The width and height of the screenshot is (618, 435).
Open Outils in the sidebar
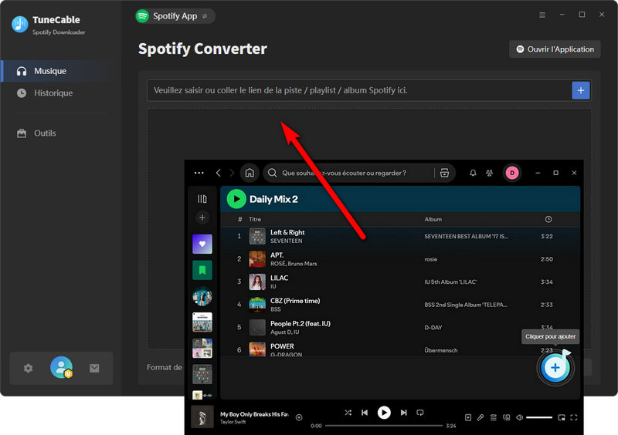[x=45, y=133]
